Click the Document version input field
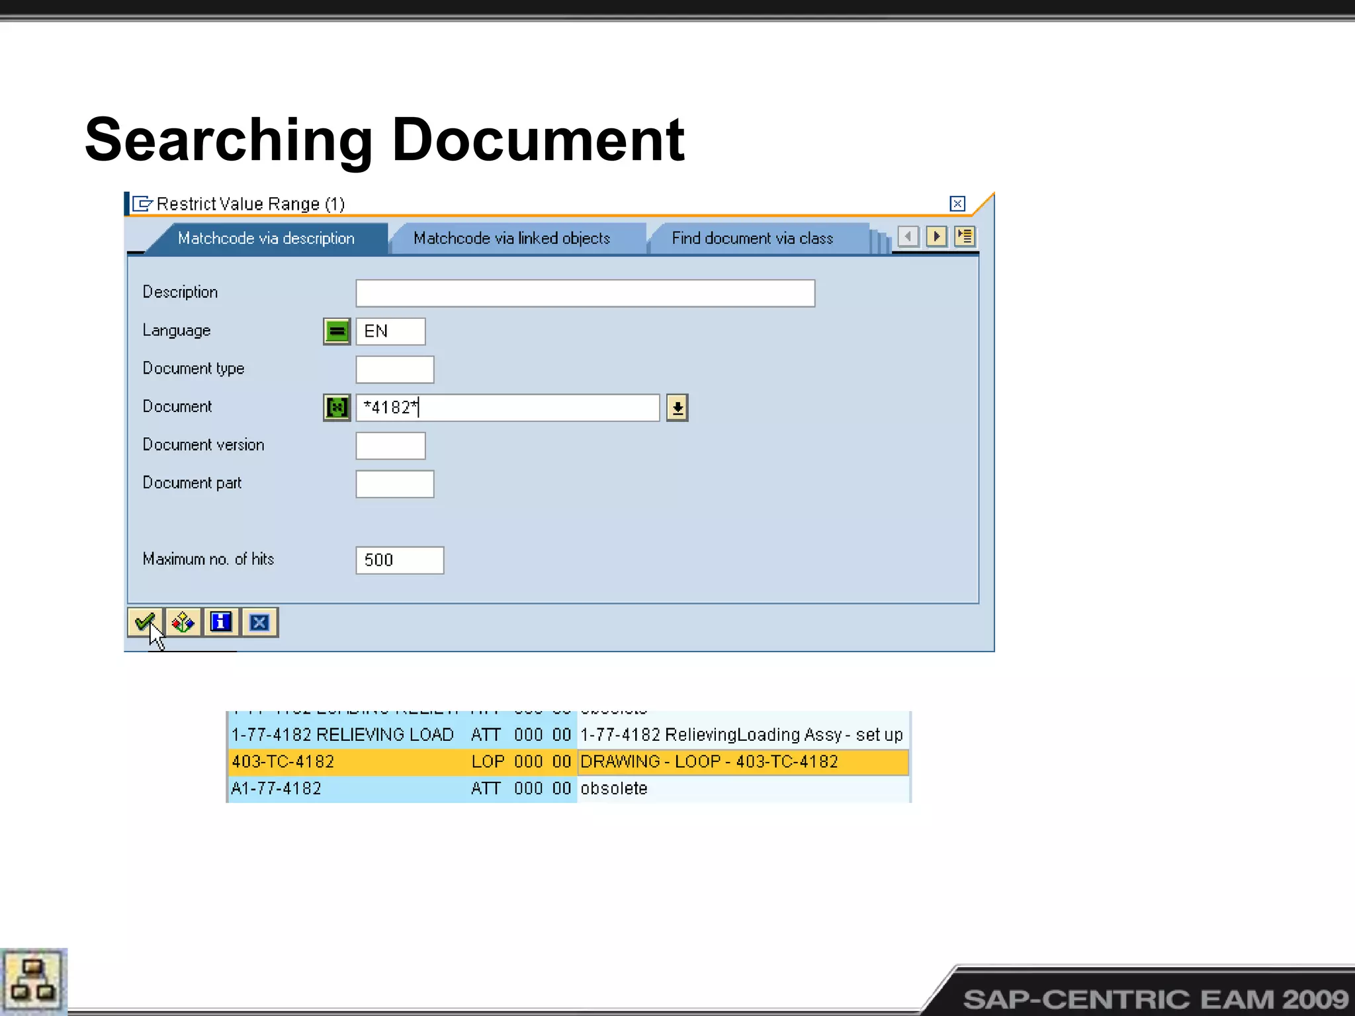 click(390, 445)
